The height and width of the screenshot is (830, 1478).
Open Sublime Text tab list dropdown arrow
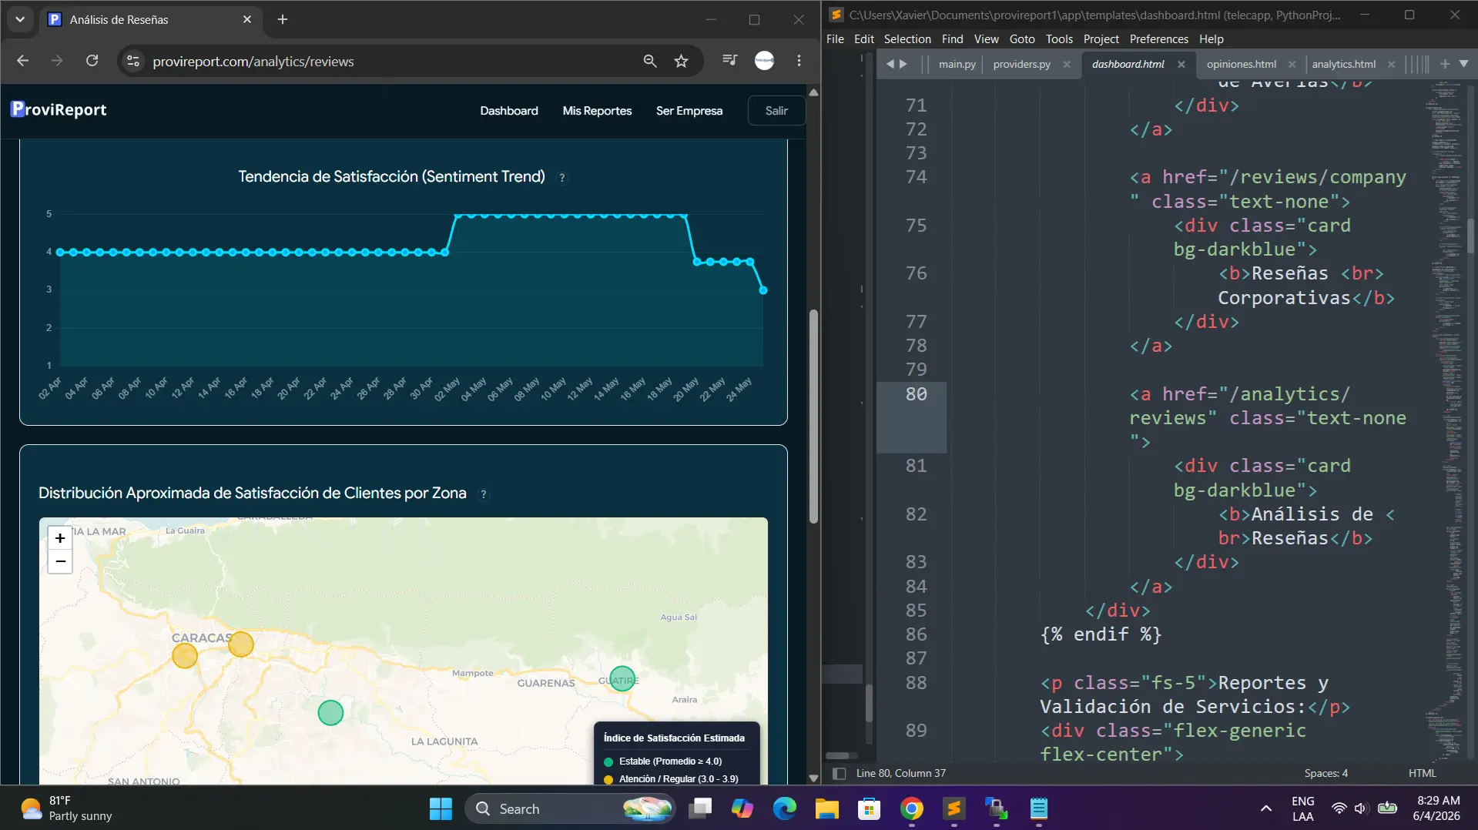(x=1463, y=64)
